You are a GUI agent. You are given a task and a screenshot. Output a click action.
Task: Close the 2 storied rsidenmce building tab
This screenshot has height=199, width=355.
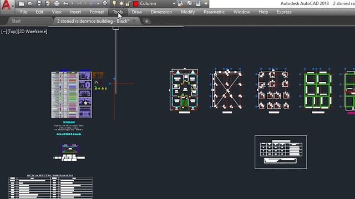[134, 21]
